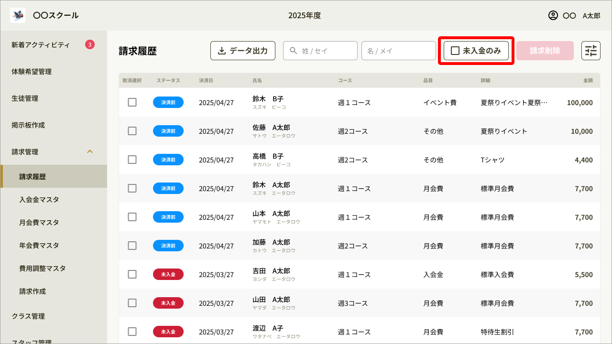Click the 決済前 status badge for 佐藤 A太郎

168,131
